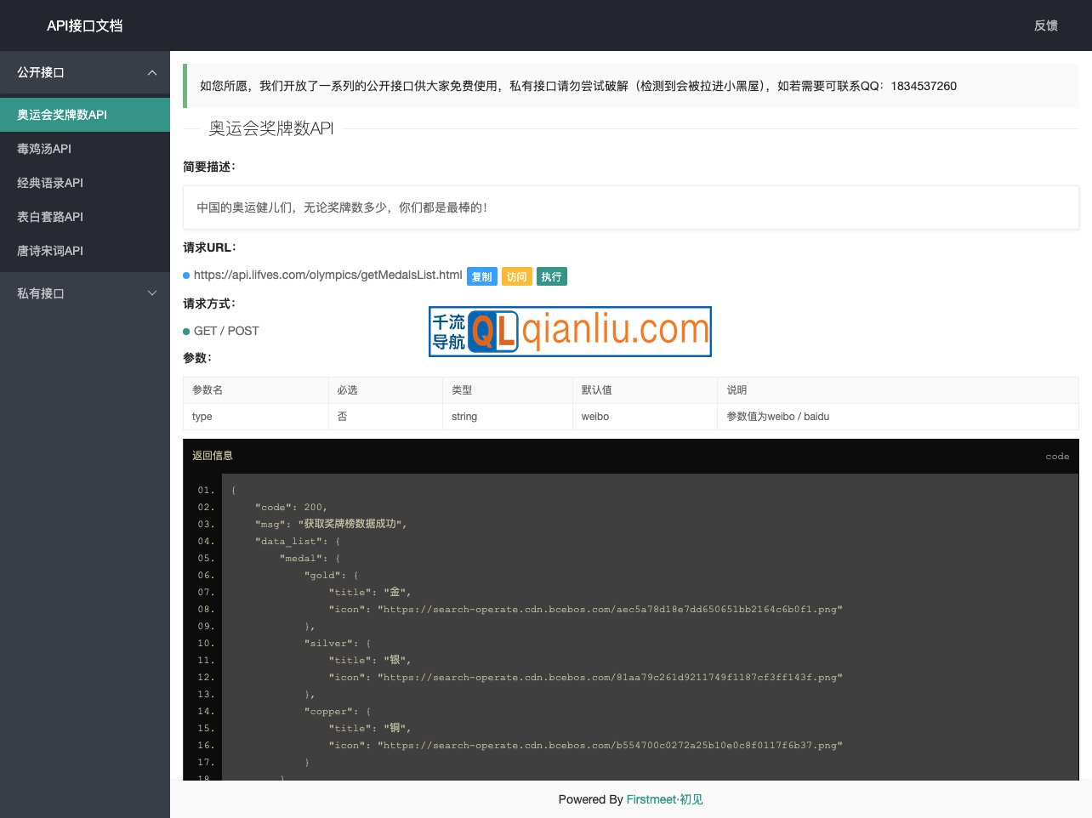Click the type parameter table cell

(x=202, y=417)
